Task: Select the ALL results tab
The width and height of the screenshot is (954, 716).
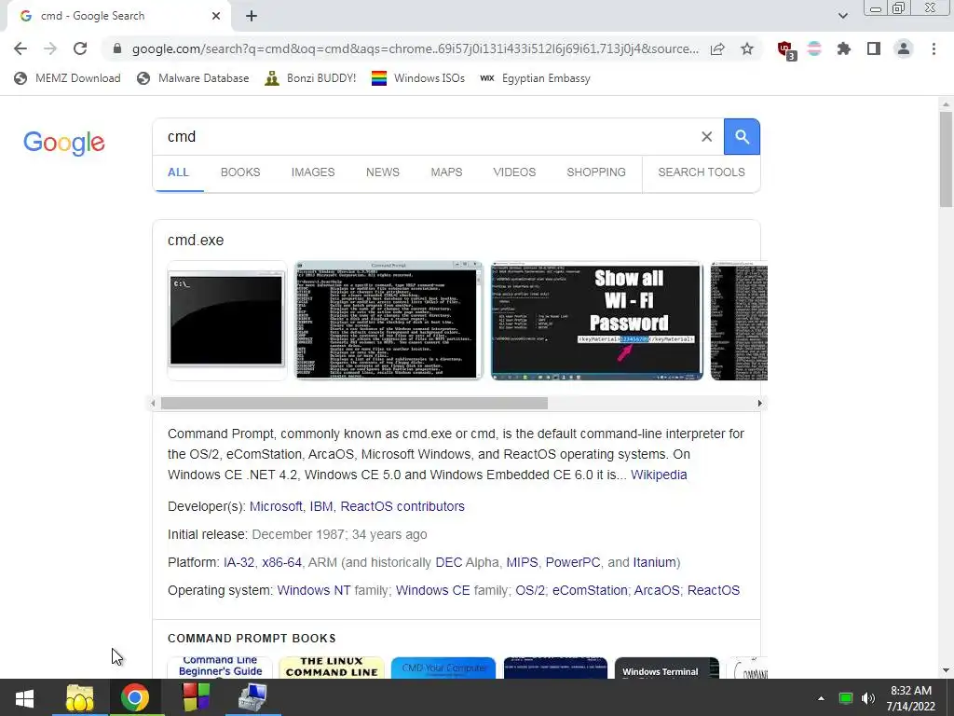Action: 178,172
